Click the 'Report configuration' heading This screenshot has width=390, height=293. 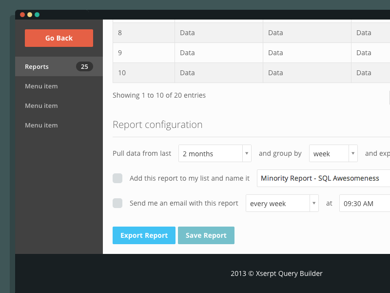pyautogui.click(x=157, y=125)
